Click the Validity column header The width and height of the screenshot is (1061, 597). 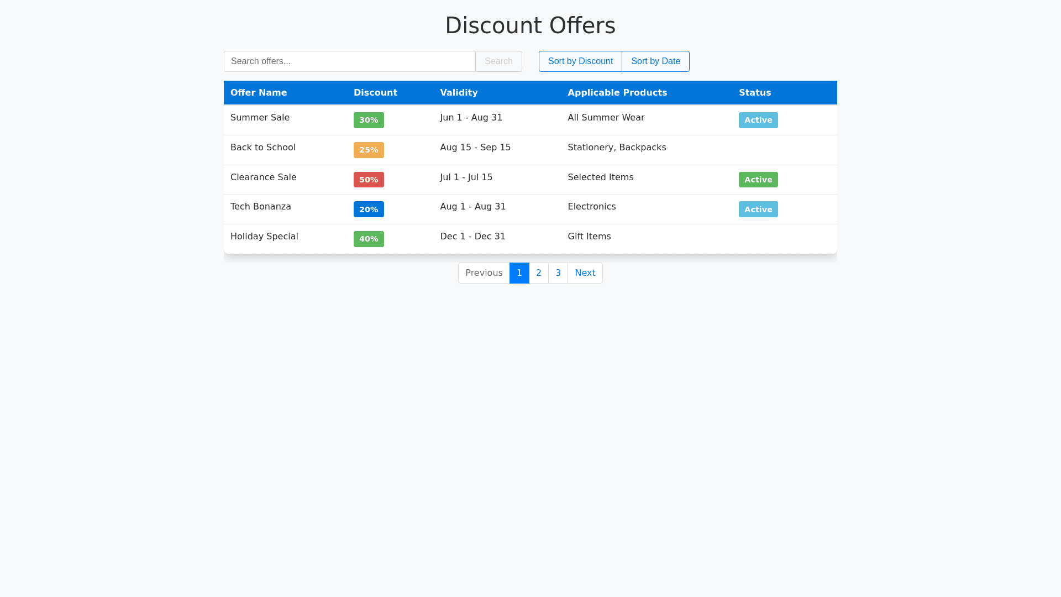point(459,93)
